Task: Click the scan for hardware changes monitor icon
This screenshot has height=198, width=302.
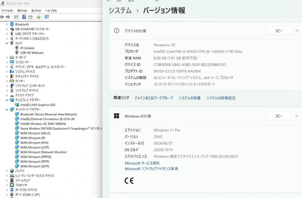Action: [x=47, y=17]
